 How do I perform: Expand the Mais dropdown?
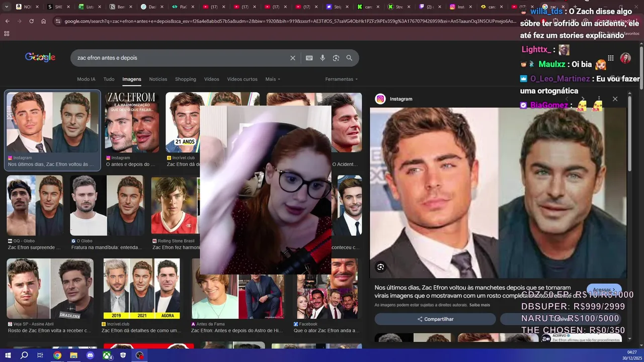[x=273, y=79]
